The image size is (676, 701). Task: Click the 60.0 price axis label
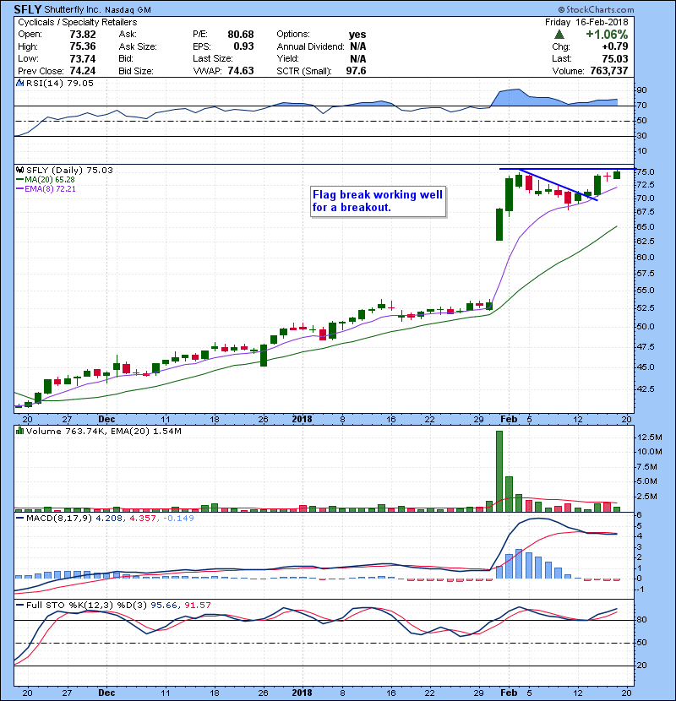646,258
